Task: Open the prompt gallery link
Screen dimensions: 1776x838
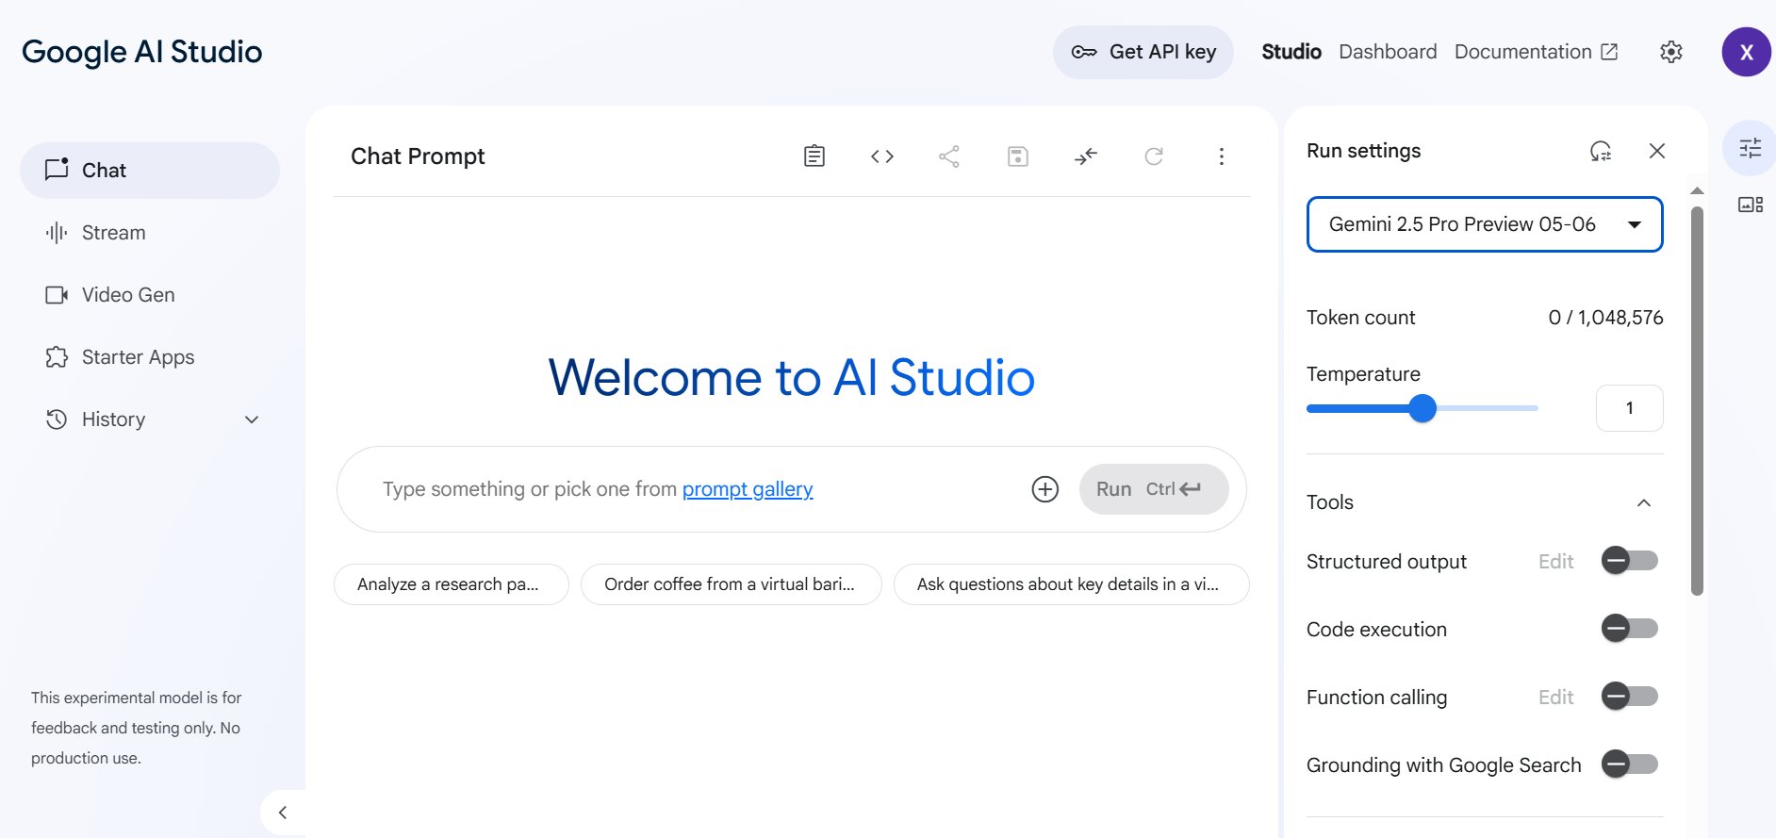Action: [748, 489]
